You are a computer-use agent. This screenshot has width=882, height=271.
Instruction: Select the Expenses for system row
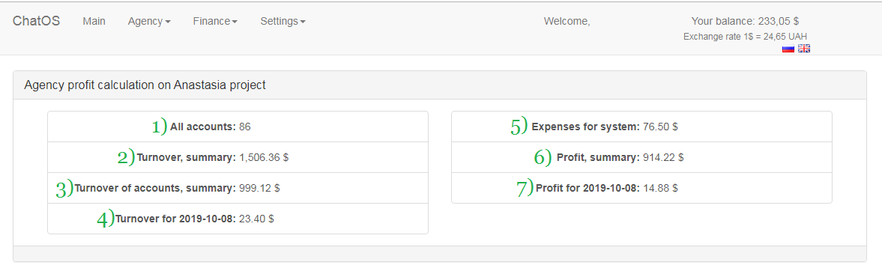pyautogui.click(x=641, y=127)
